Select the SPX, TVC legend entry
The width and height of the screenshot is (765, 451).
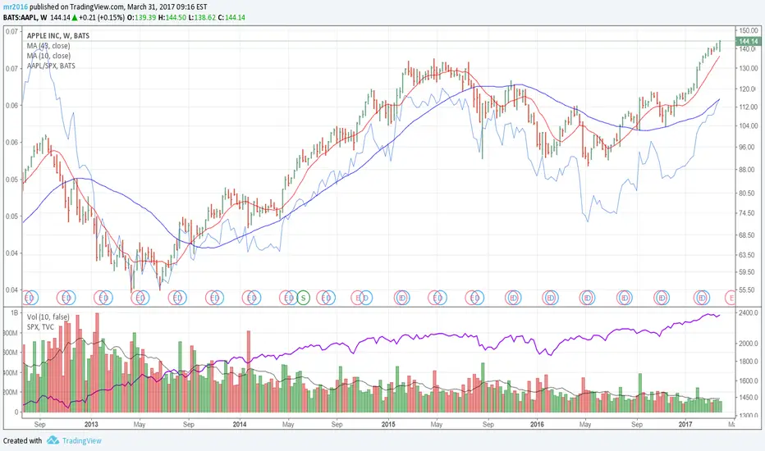[40, 326]
